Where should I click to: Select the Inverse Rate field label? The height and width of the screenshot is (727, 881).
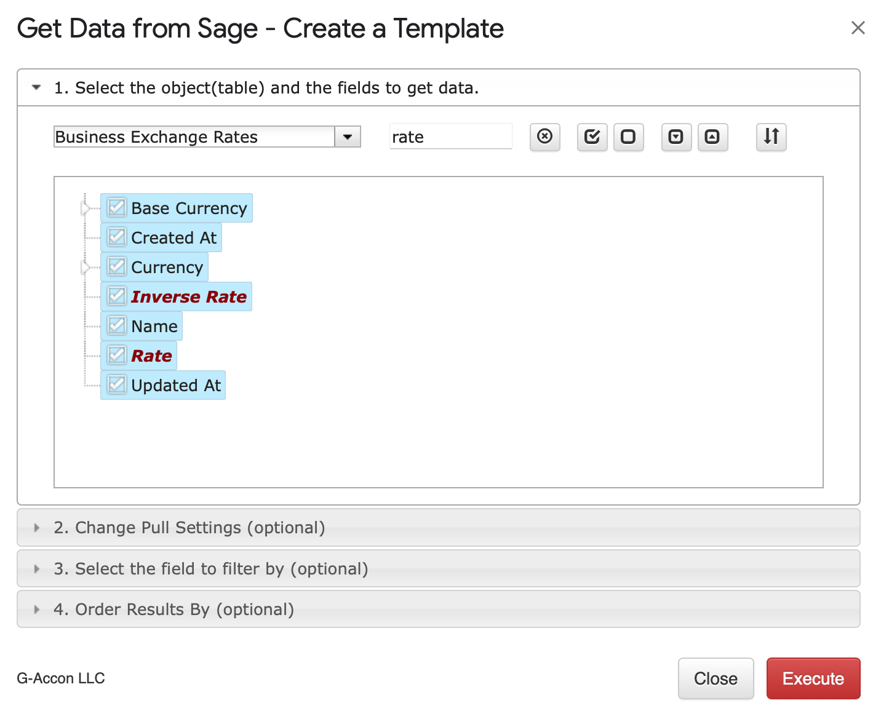coord(189,296)
